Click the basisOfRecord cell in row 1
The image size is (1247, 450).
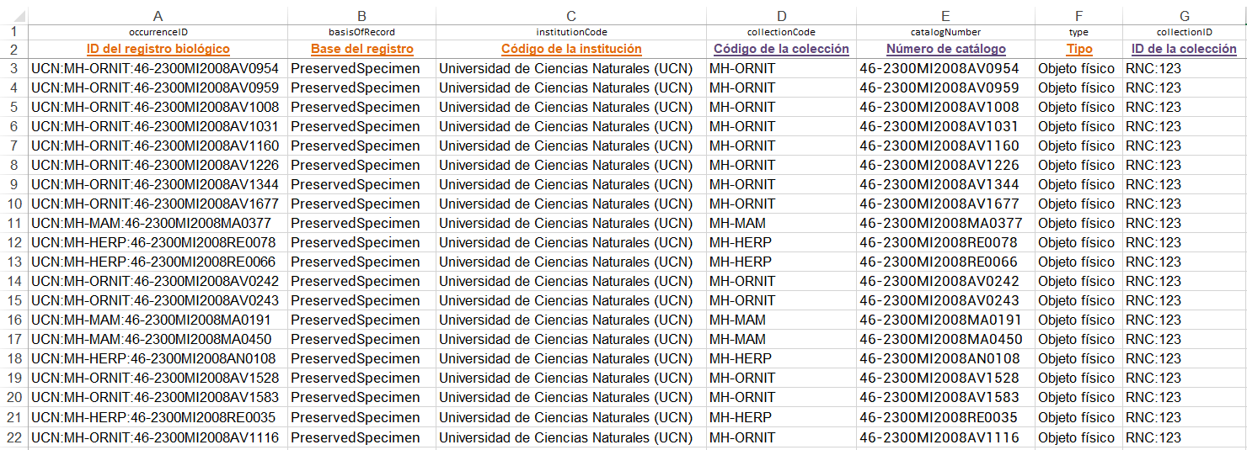[361, 32]
